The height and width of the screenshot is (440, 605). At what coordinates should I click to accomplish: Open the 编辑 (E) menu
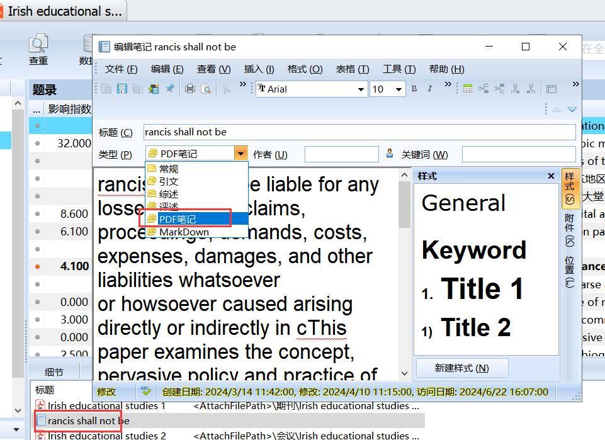tap(167, 69)
